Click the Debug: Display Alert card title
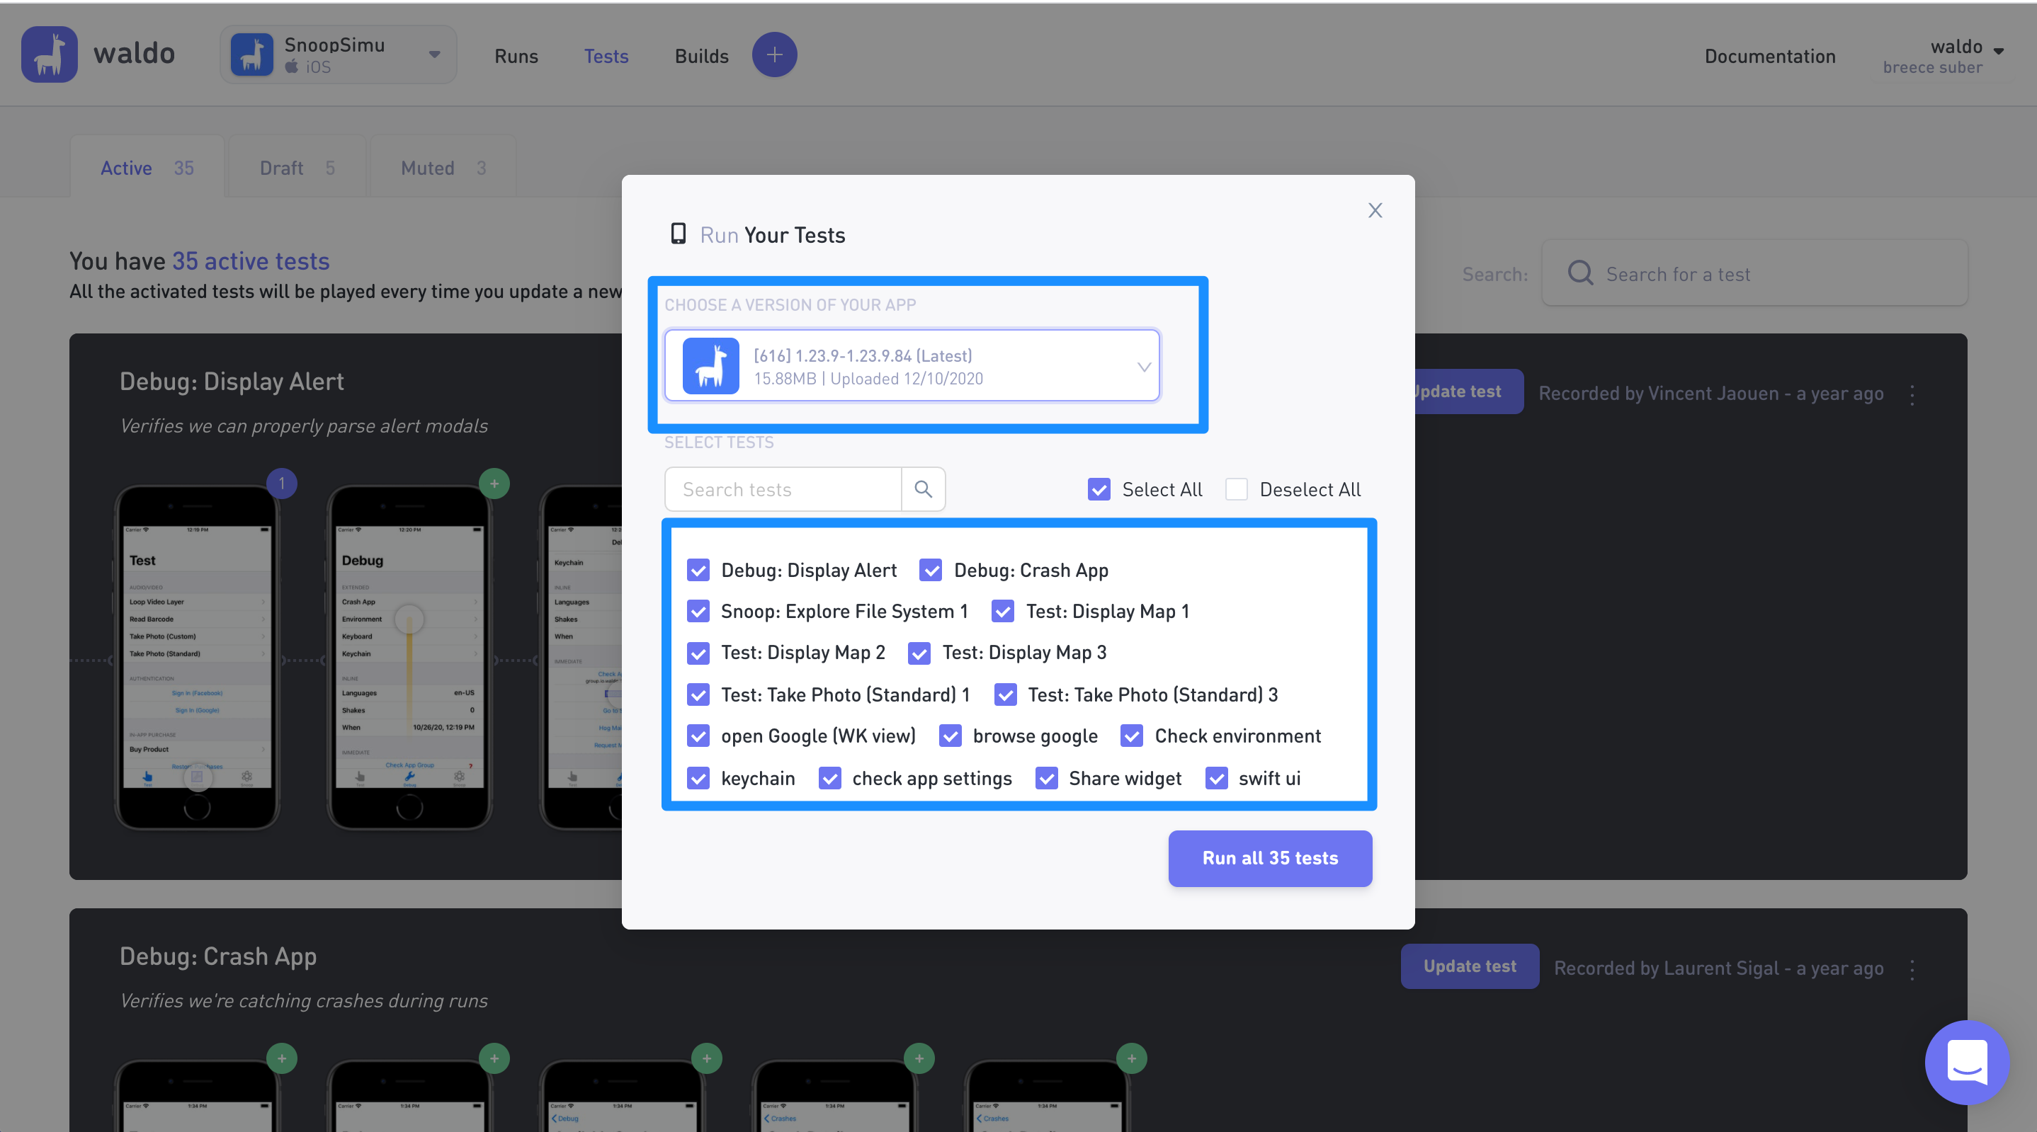The image size is (2037, 1132). (x=232, y=382)
